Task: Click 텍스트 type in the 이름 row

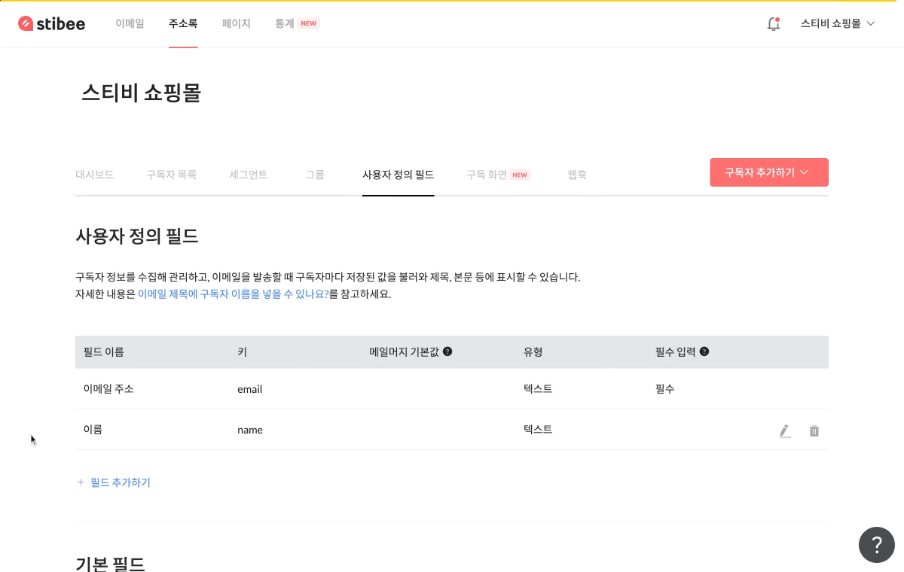Action: point(538,430)
